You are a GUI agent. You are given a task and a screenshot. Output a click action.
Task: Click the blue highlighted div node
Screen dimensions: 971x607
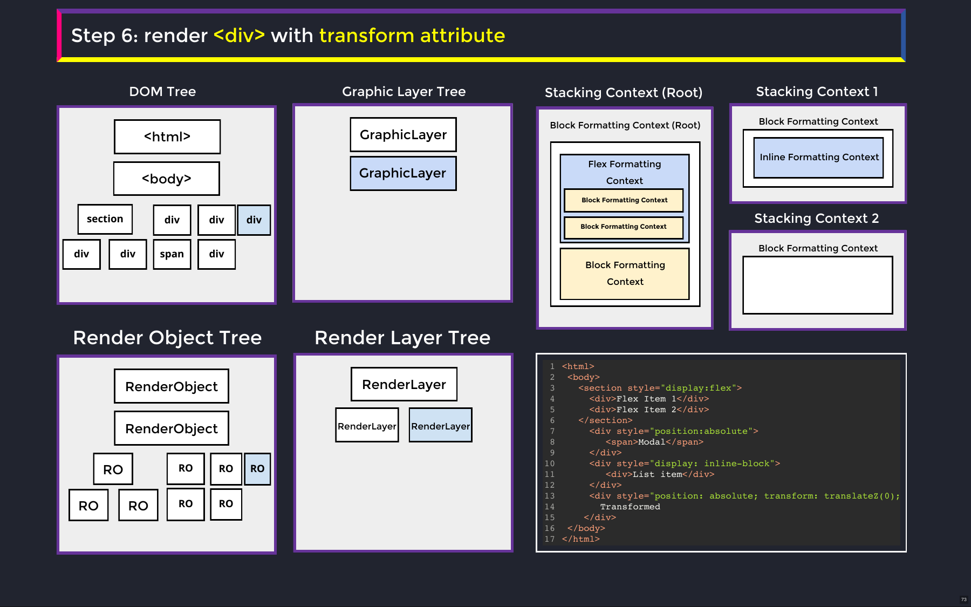[x=254, y=220]
